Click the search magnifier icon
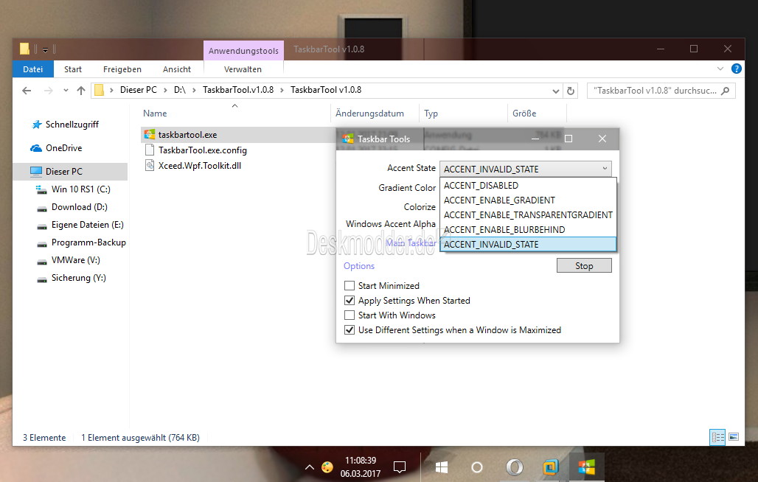The height and width of the screenshot is (482, 758). [x=725, y=91]
